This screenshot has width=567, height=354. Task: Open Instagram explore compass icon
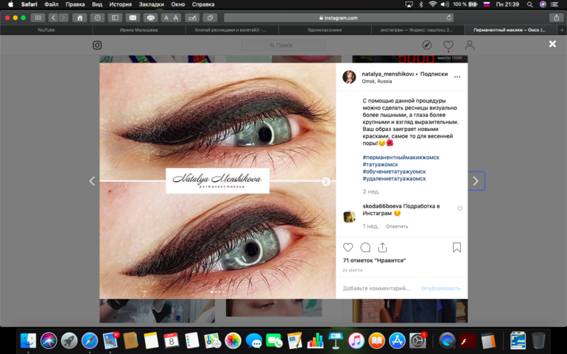click(x=426, y=45)
